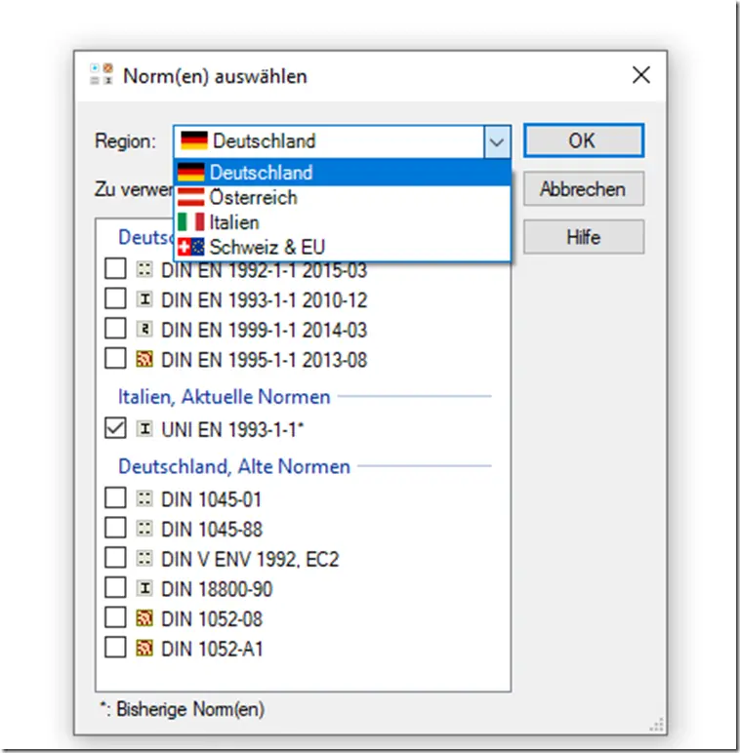Click the Abbrechen button
Image resolution: width=740 pixels, height=753 pixels.
[x=584, y=188]
